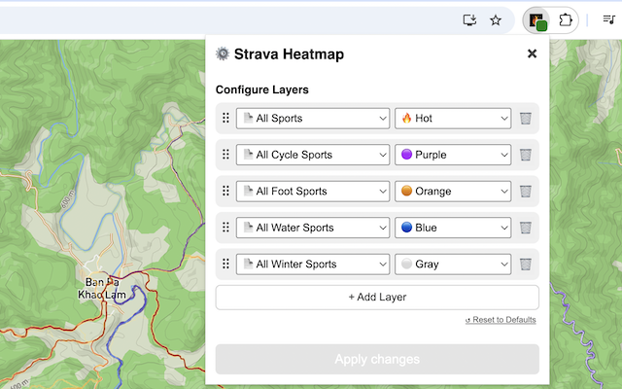Click Reset to Defaults link
622x389 pixels.
tap(501, 320)
